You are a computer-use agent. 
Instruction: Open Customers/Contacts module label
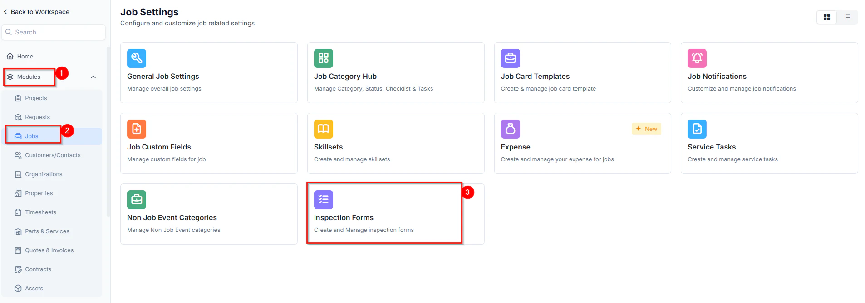pos(53,155)
